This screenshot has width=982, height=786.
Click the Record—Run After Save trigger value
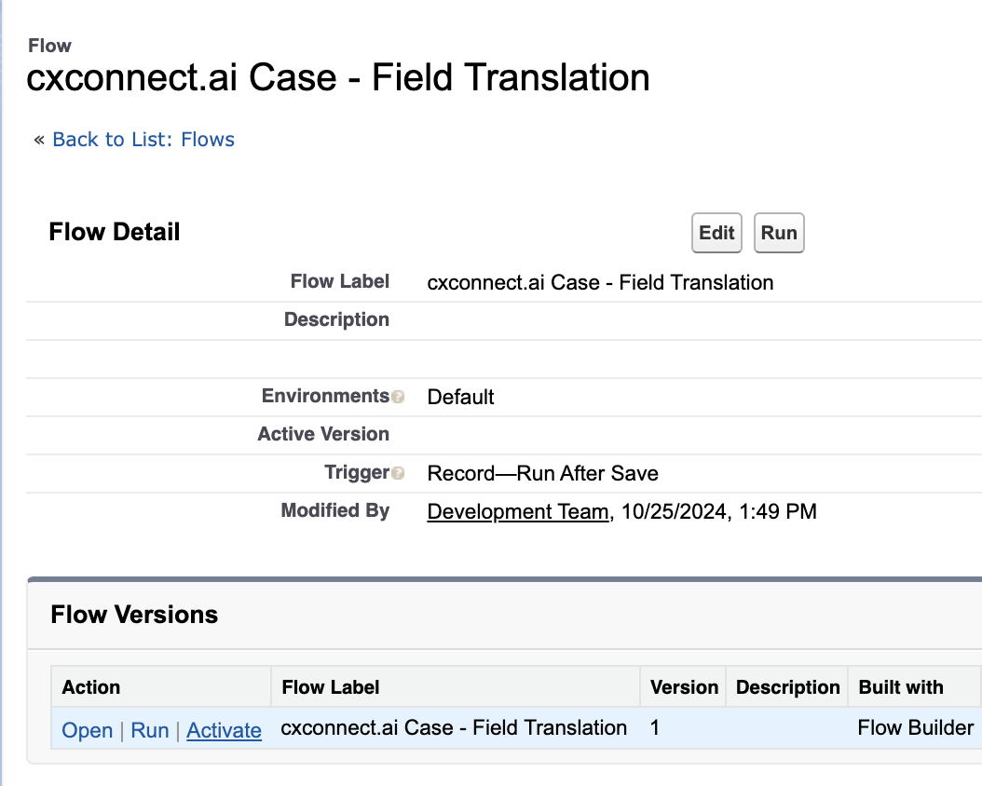542,473
